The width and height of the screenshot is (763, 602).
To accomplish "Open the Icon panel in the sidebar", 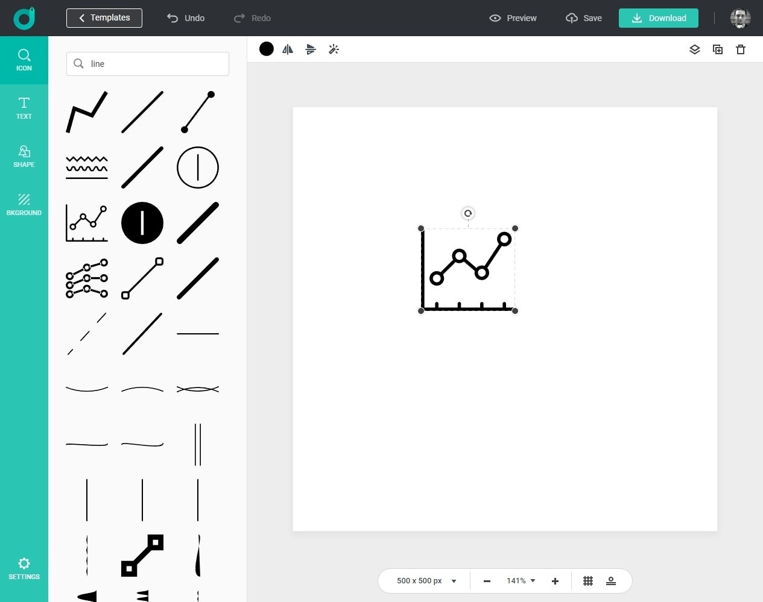I will (x=24, y=60).
